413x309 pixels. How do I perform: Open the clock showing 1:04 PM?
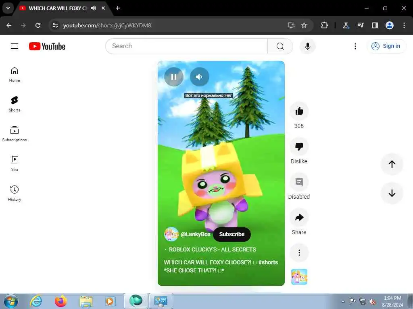pyautogui.click(x=392, y=301)
